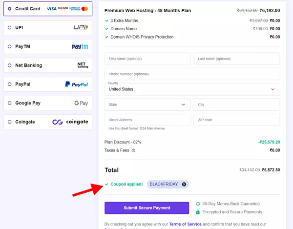Click the ₹6,192.00 plan price
The width and height of the screenshot is (293, 229).
270,10
